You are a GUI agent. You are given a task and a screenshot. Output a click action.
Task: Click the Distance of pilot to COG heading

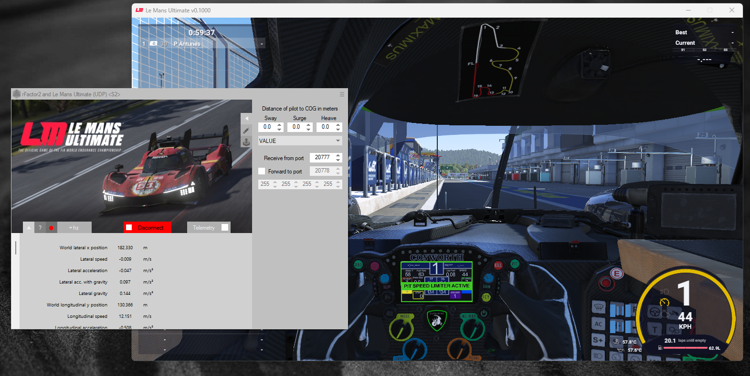click(x=300, y=109)
